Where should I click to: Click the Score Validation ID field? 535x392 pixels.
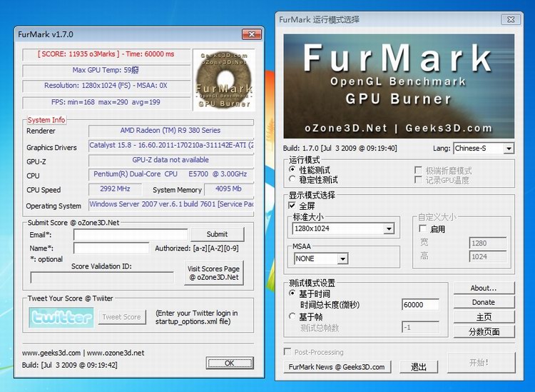pyautogui.click(x=102, y=278)
